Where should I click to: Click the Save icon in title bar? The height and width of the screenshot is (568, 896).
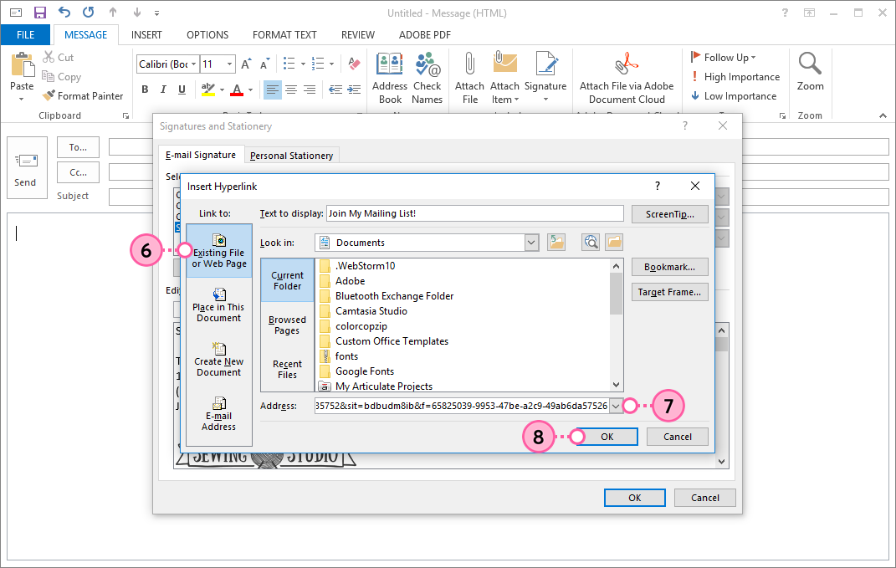(x=40, y=13)
